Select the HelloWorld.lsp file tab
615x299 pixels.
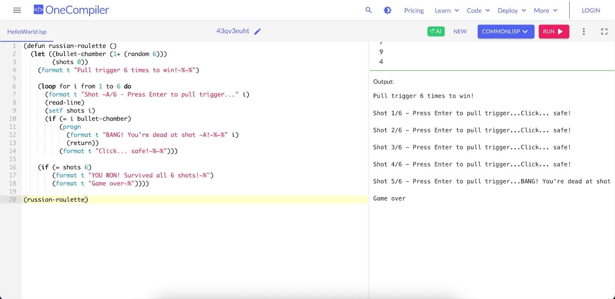click(x=27, y=32)
